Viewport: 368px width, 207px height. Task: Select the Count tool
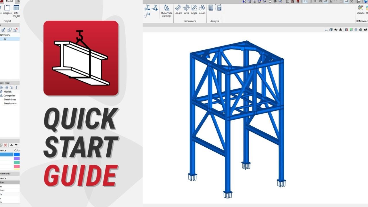[x=202, y=9]
